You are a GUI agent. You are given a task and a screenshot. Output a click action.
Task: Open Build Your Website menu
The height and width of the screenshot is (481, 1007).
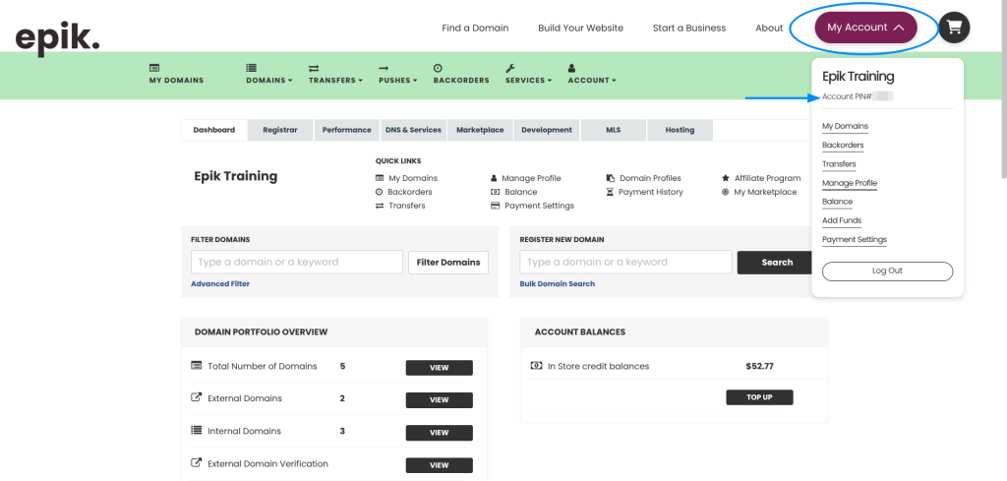tap(580, 28)
